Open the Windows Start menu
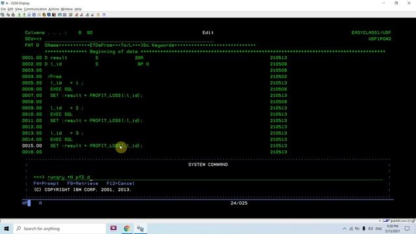 [6, 228]
